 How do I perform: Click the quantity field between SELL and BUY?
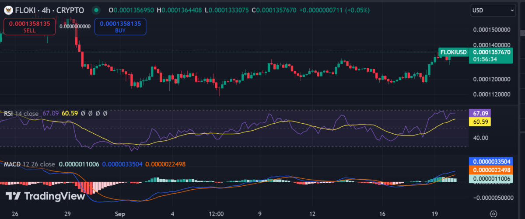coord(75,26)
